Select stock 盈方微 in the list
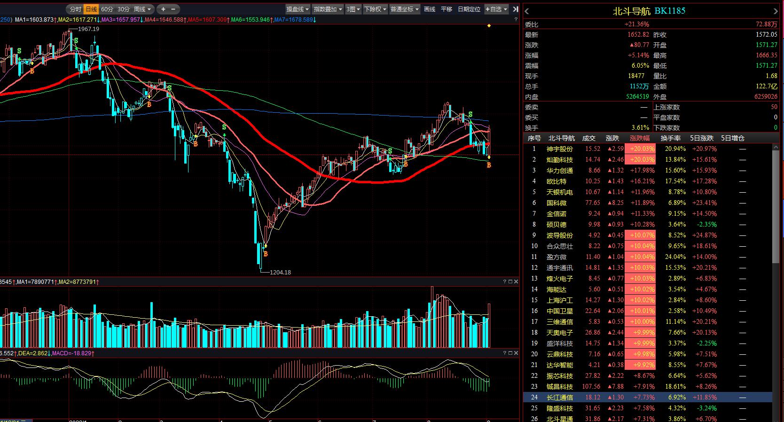The width and height of the screenshot is (784, 422). click(x=557, y=257)
